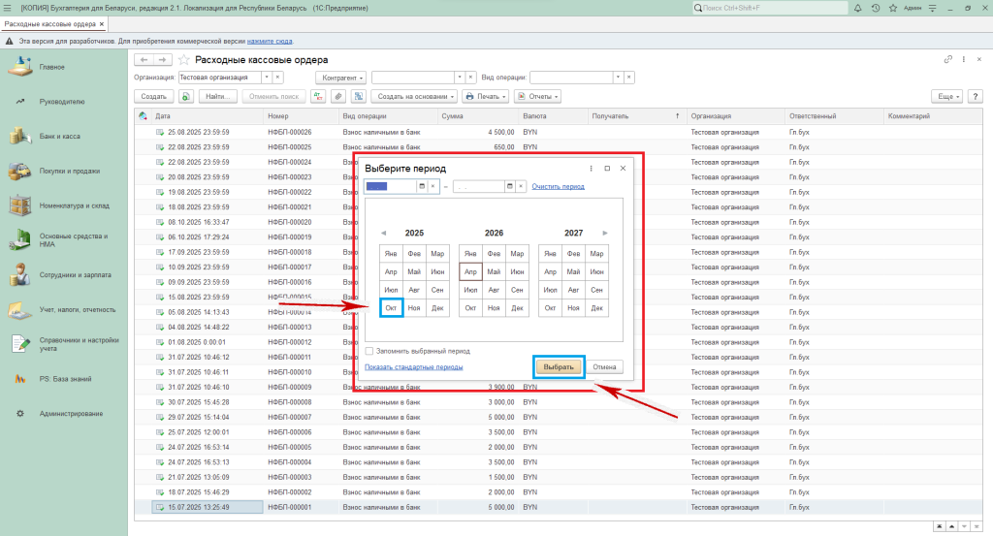
Task: Open the notifications bell icon
Action: click(x=857, y=8)
